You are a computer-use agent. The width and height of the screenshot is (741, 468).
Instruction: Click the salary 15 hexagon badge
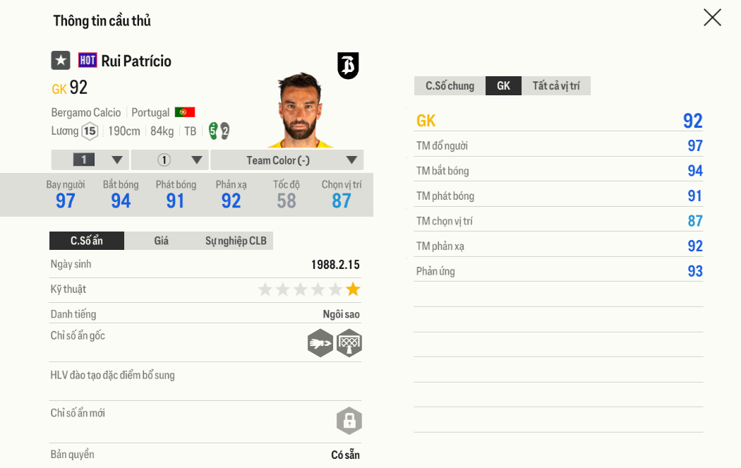pyautogui.click(x=90, y=131)
